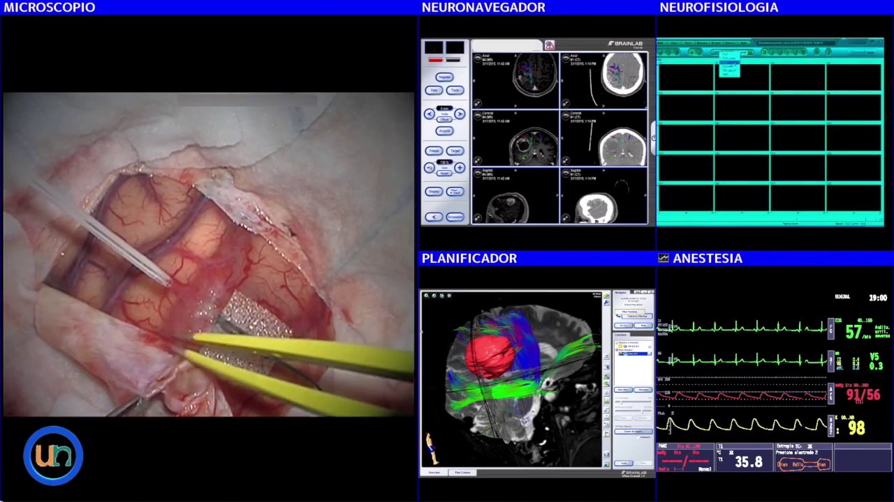Click the left offset arrow button
The width and height of the screenshot is (894, 502).
coord(430,114)
